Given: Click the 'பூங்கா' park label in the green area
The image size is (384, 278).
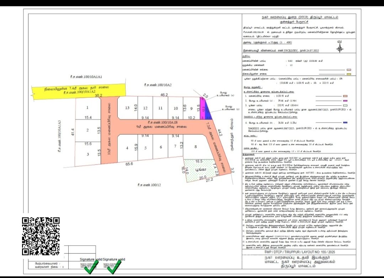Looking at the screenshot, I should [x=201, y=170].
